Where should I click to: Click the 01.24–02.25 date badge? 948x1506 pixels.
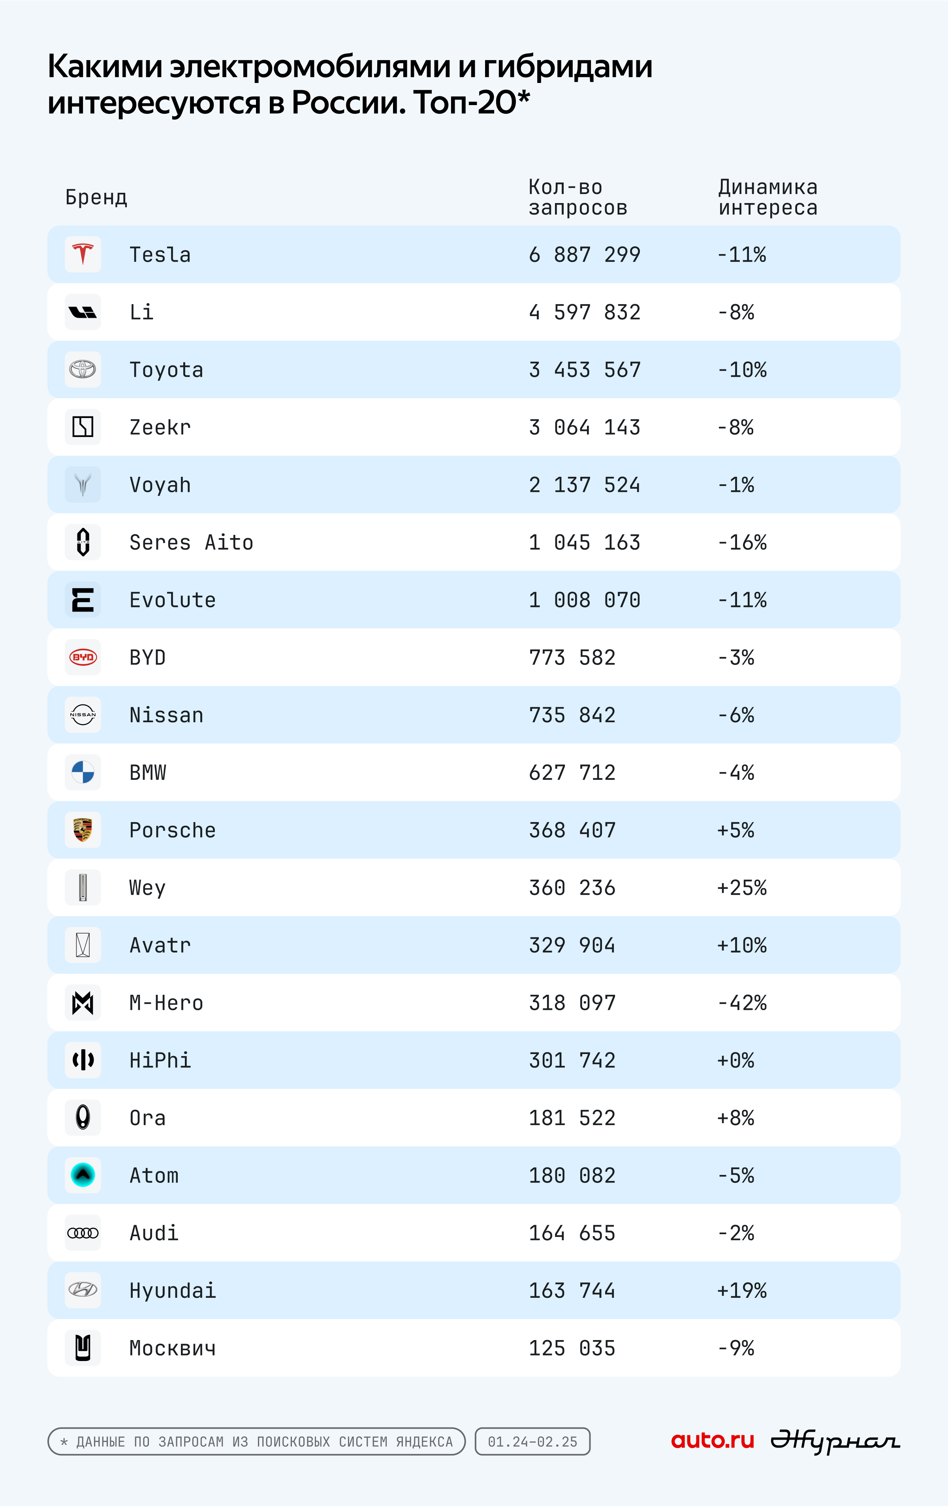[532, 1442]
